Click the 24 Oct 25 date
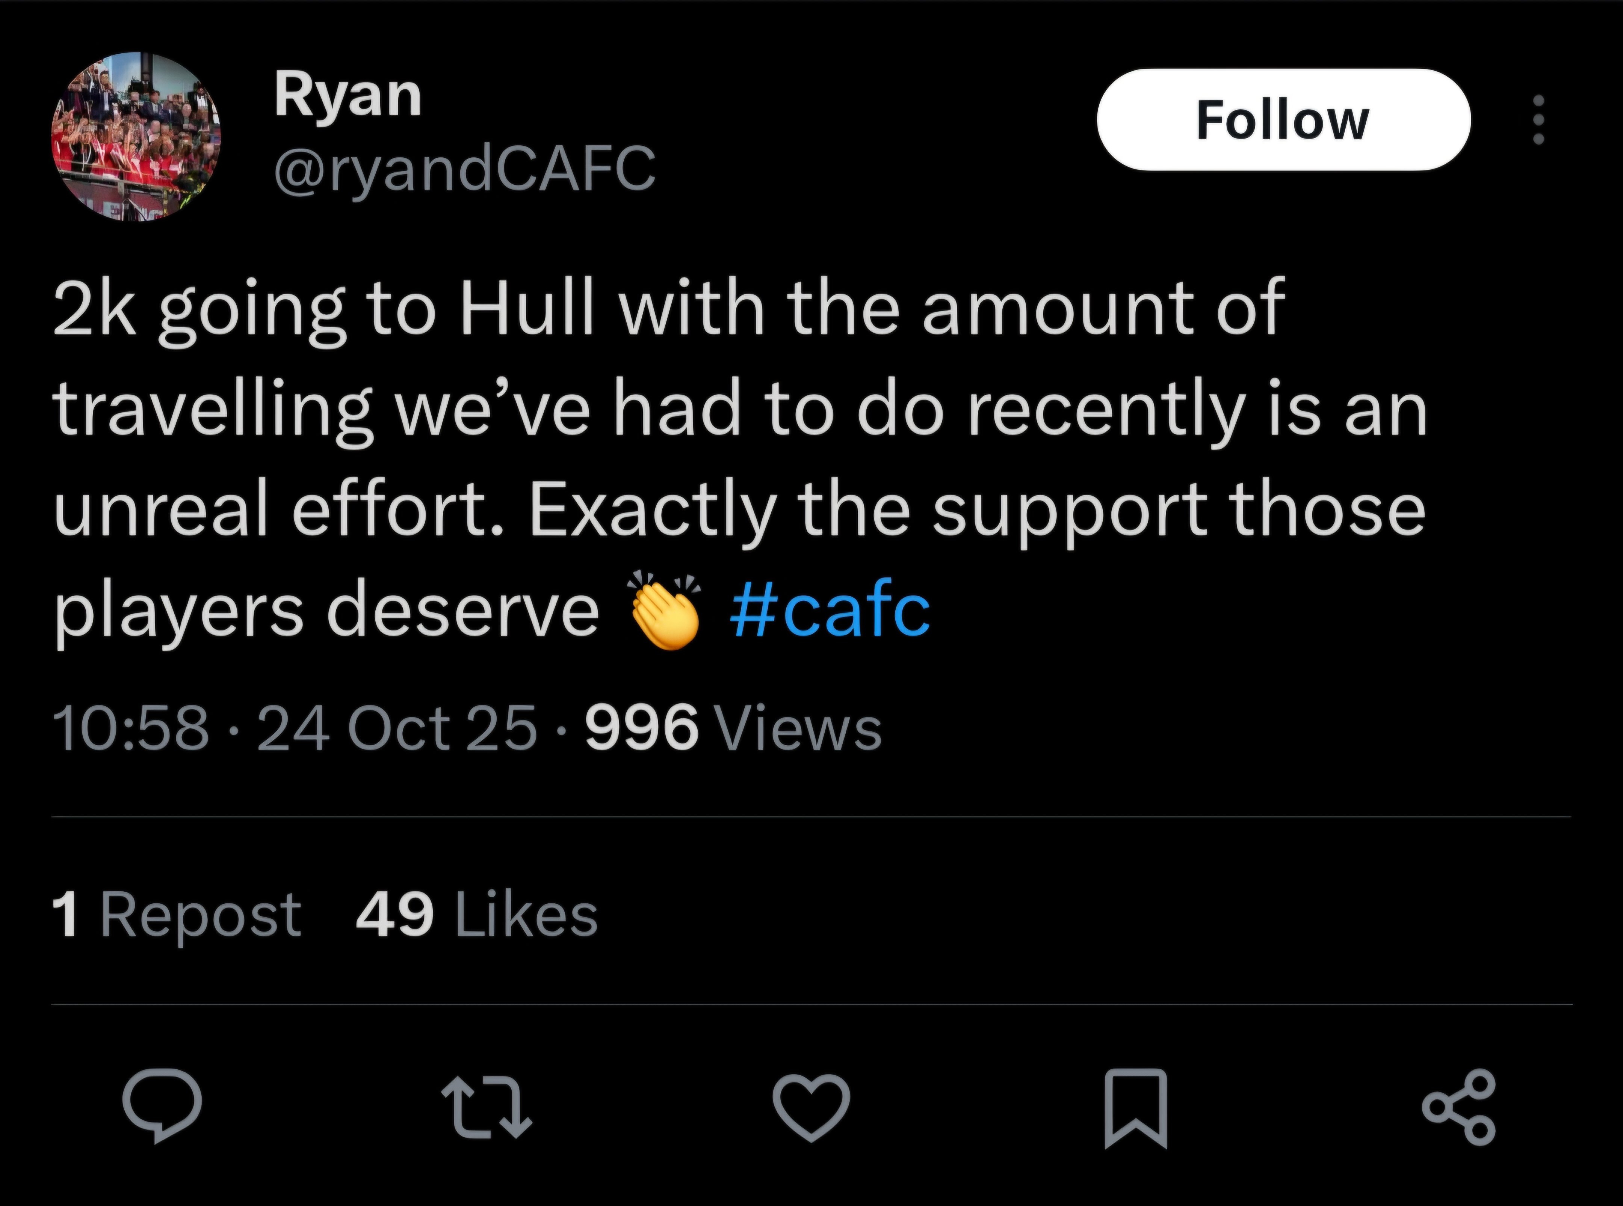This screenshot has height=1206, width=1623. click(397, 728)
